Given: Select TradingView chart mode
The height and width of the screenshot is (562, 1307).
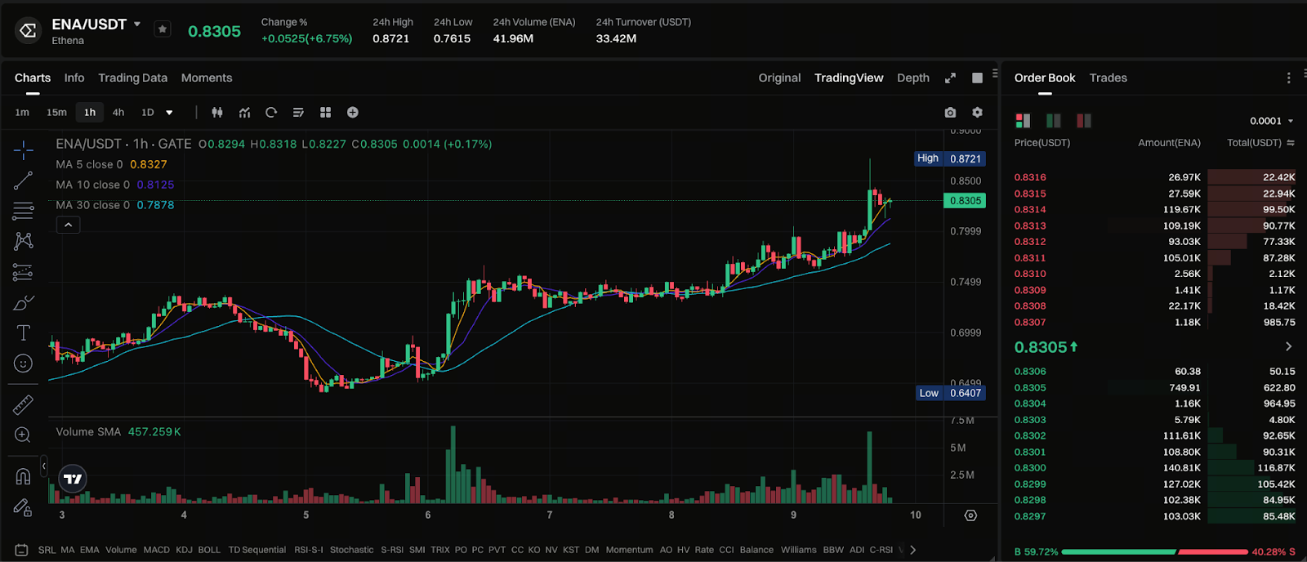Looking at the screenshot, I should point(849,78).
